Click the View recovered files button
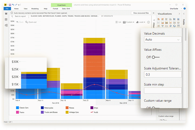The width and height of the screenshot is (195, 130). pyautogui.click(x=141, y=13)
